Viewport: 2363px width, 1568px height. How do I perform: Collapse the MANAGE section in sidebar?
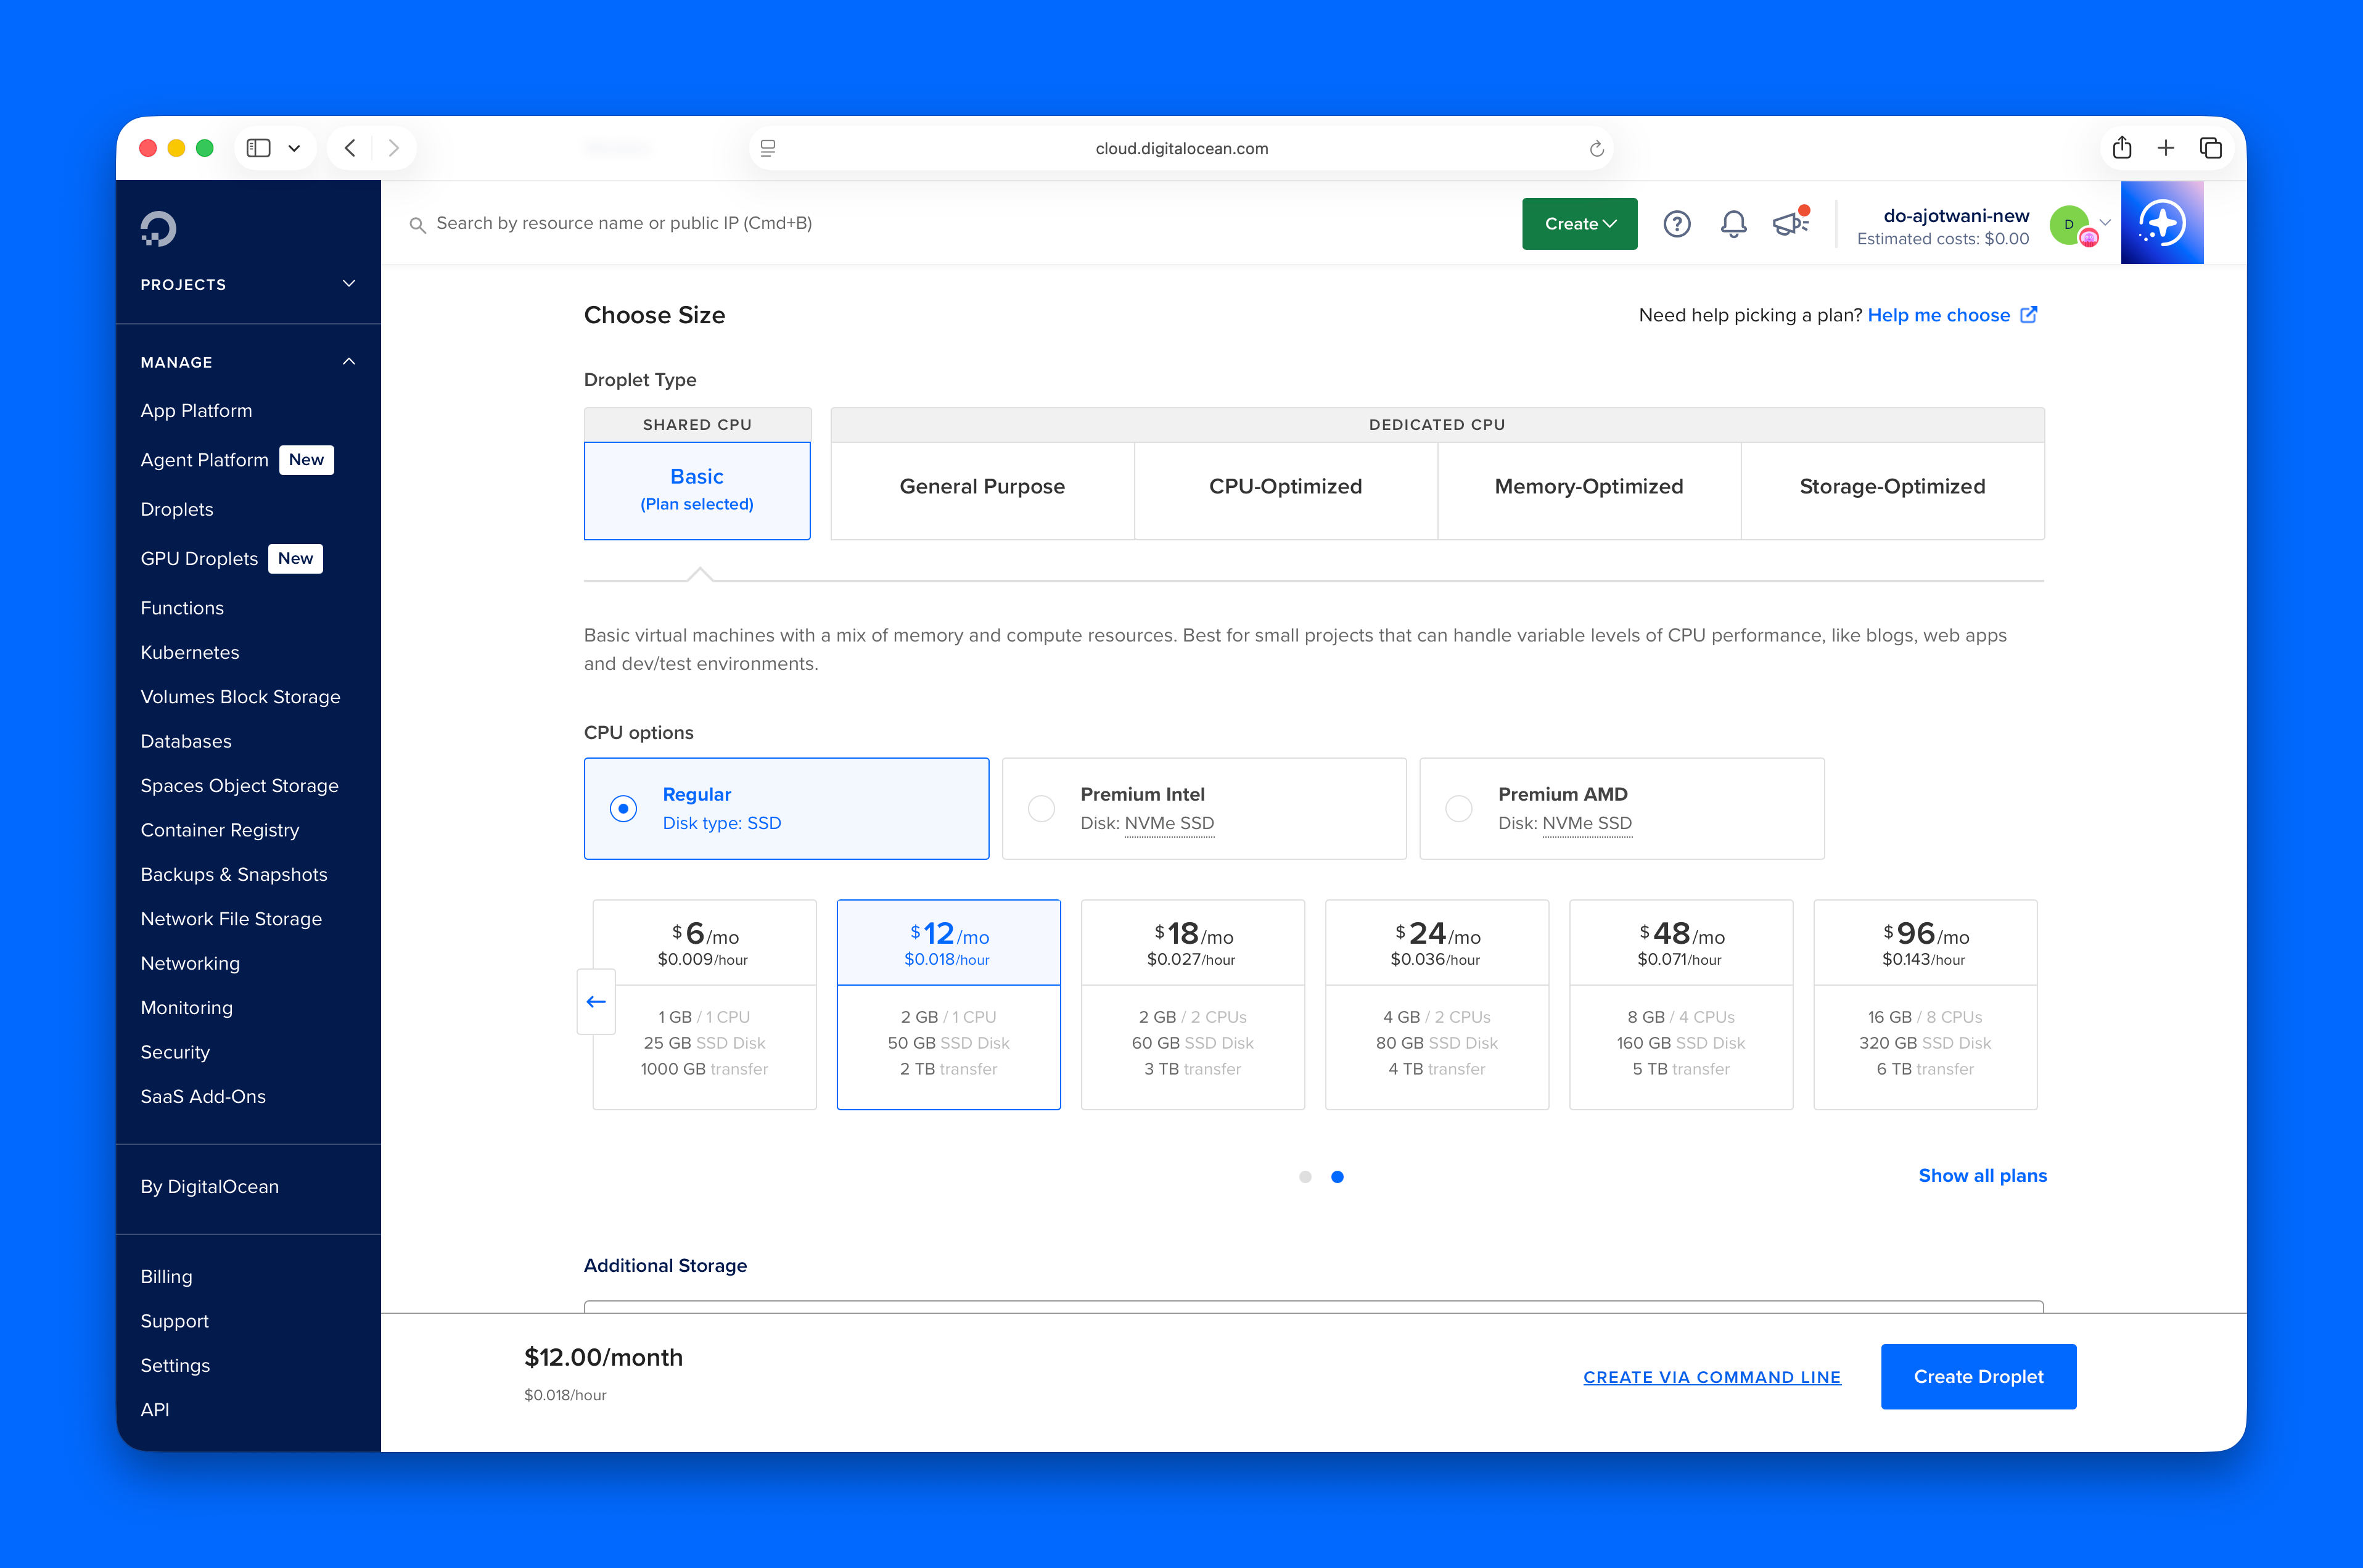pos(348,361)
